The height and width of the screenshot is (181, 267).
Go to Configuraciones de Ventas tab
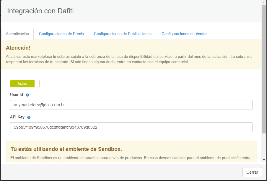coord(184,34)
